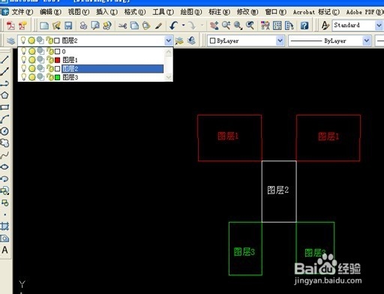Activate Zoom Realtime magnifier
The image size is (384, 294).
click(226, 25)
